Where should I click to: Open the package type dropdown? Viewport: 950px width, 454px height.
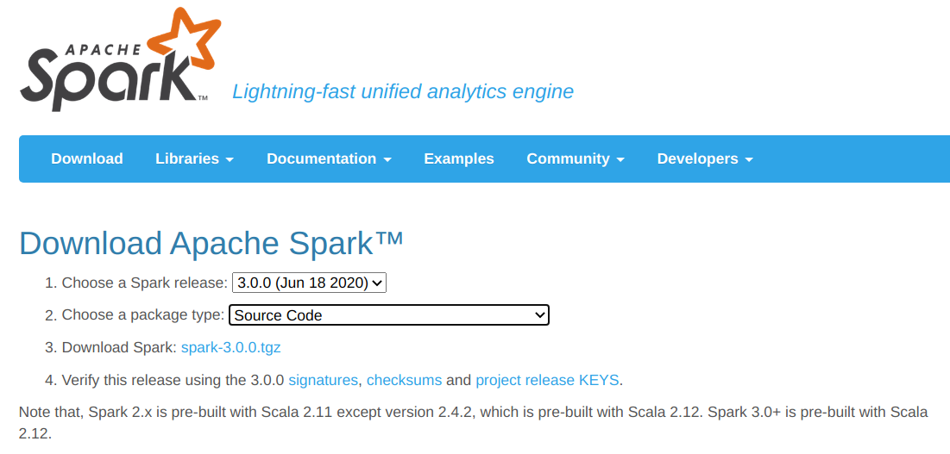coord(389,315)
